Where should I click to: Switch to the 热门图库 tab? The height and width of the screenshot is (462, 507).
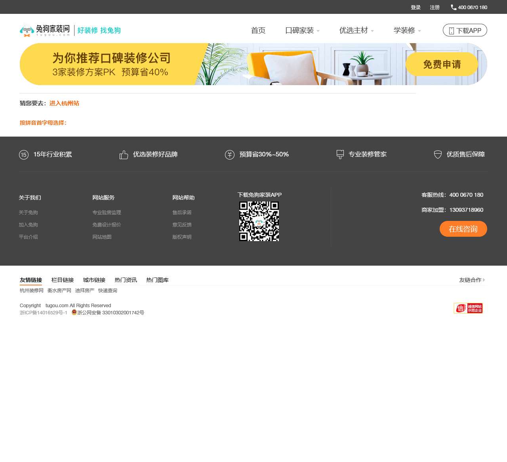pyautogui.click(x=158, y=280)
